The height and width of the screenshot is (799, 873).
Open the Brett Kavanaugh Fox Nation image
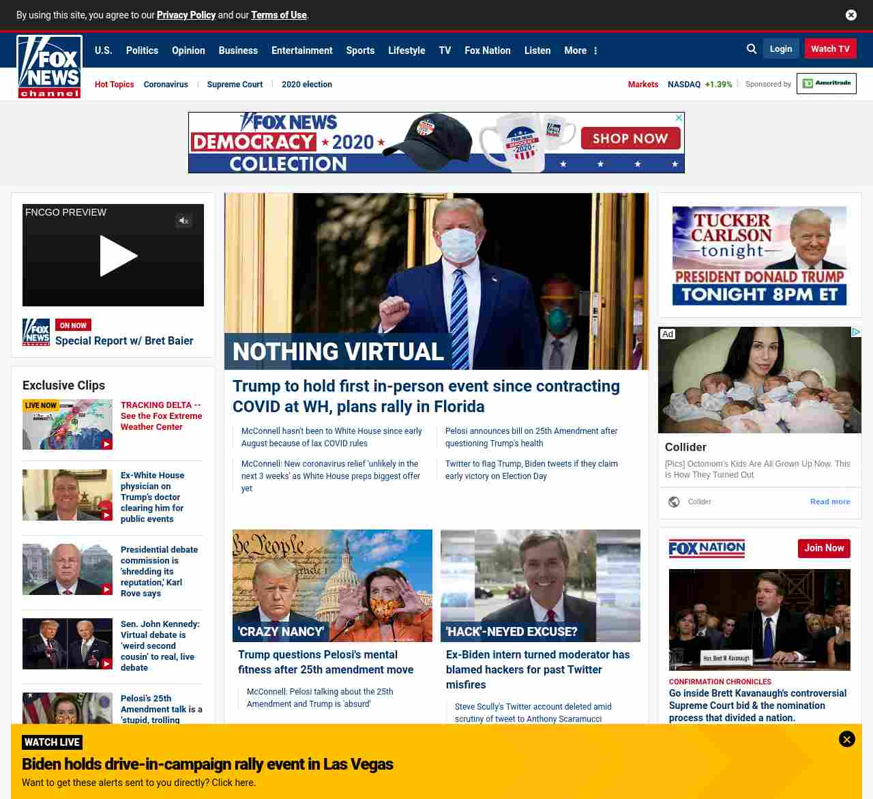pyautogui.click(x=760, y=620)
